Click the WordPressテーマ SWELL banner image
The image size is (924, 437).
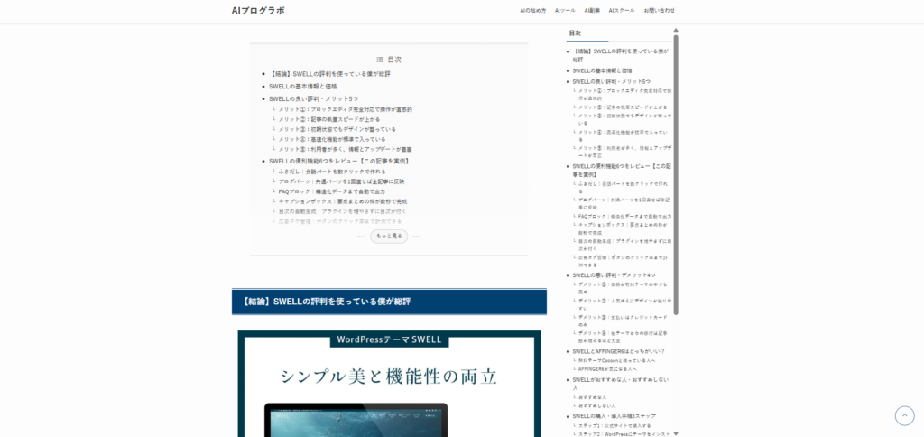[389, 384]
